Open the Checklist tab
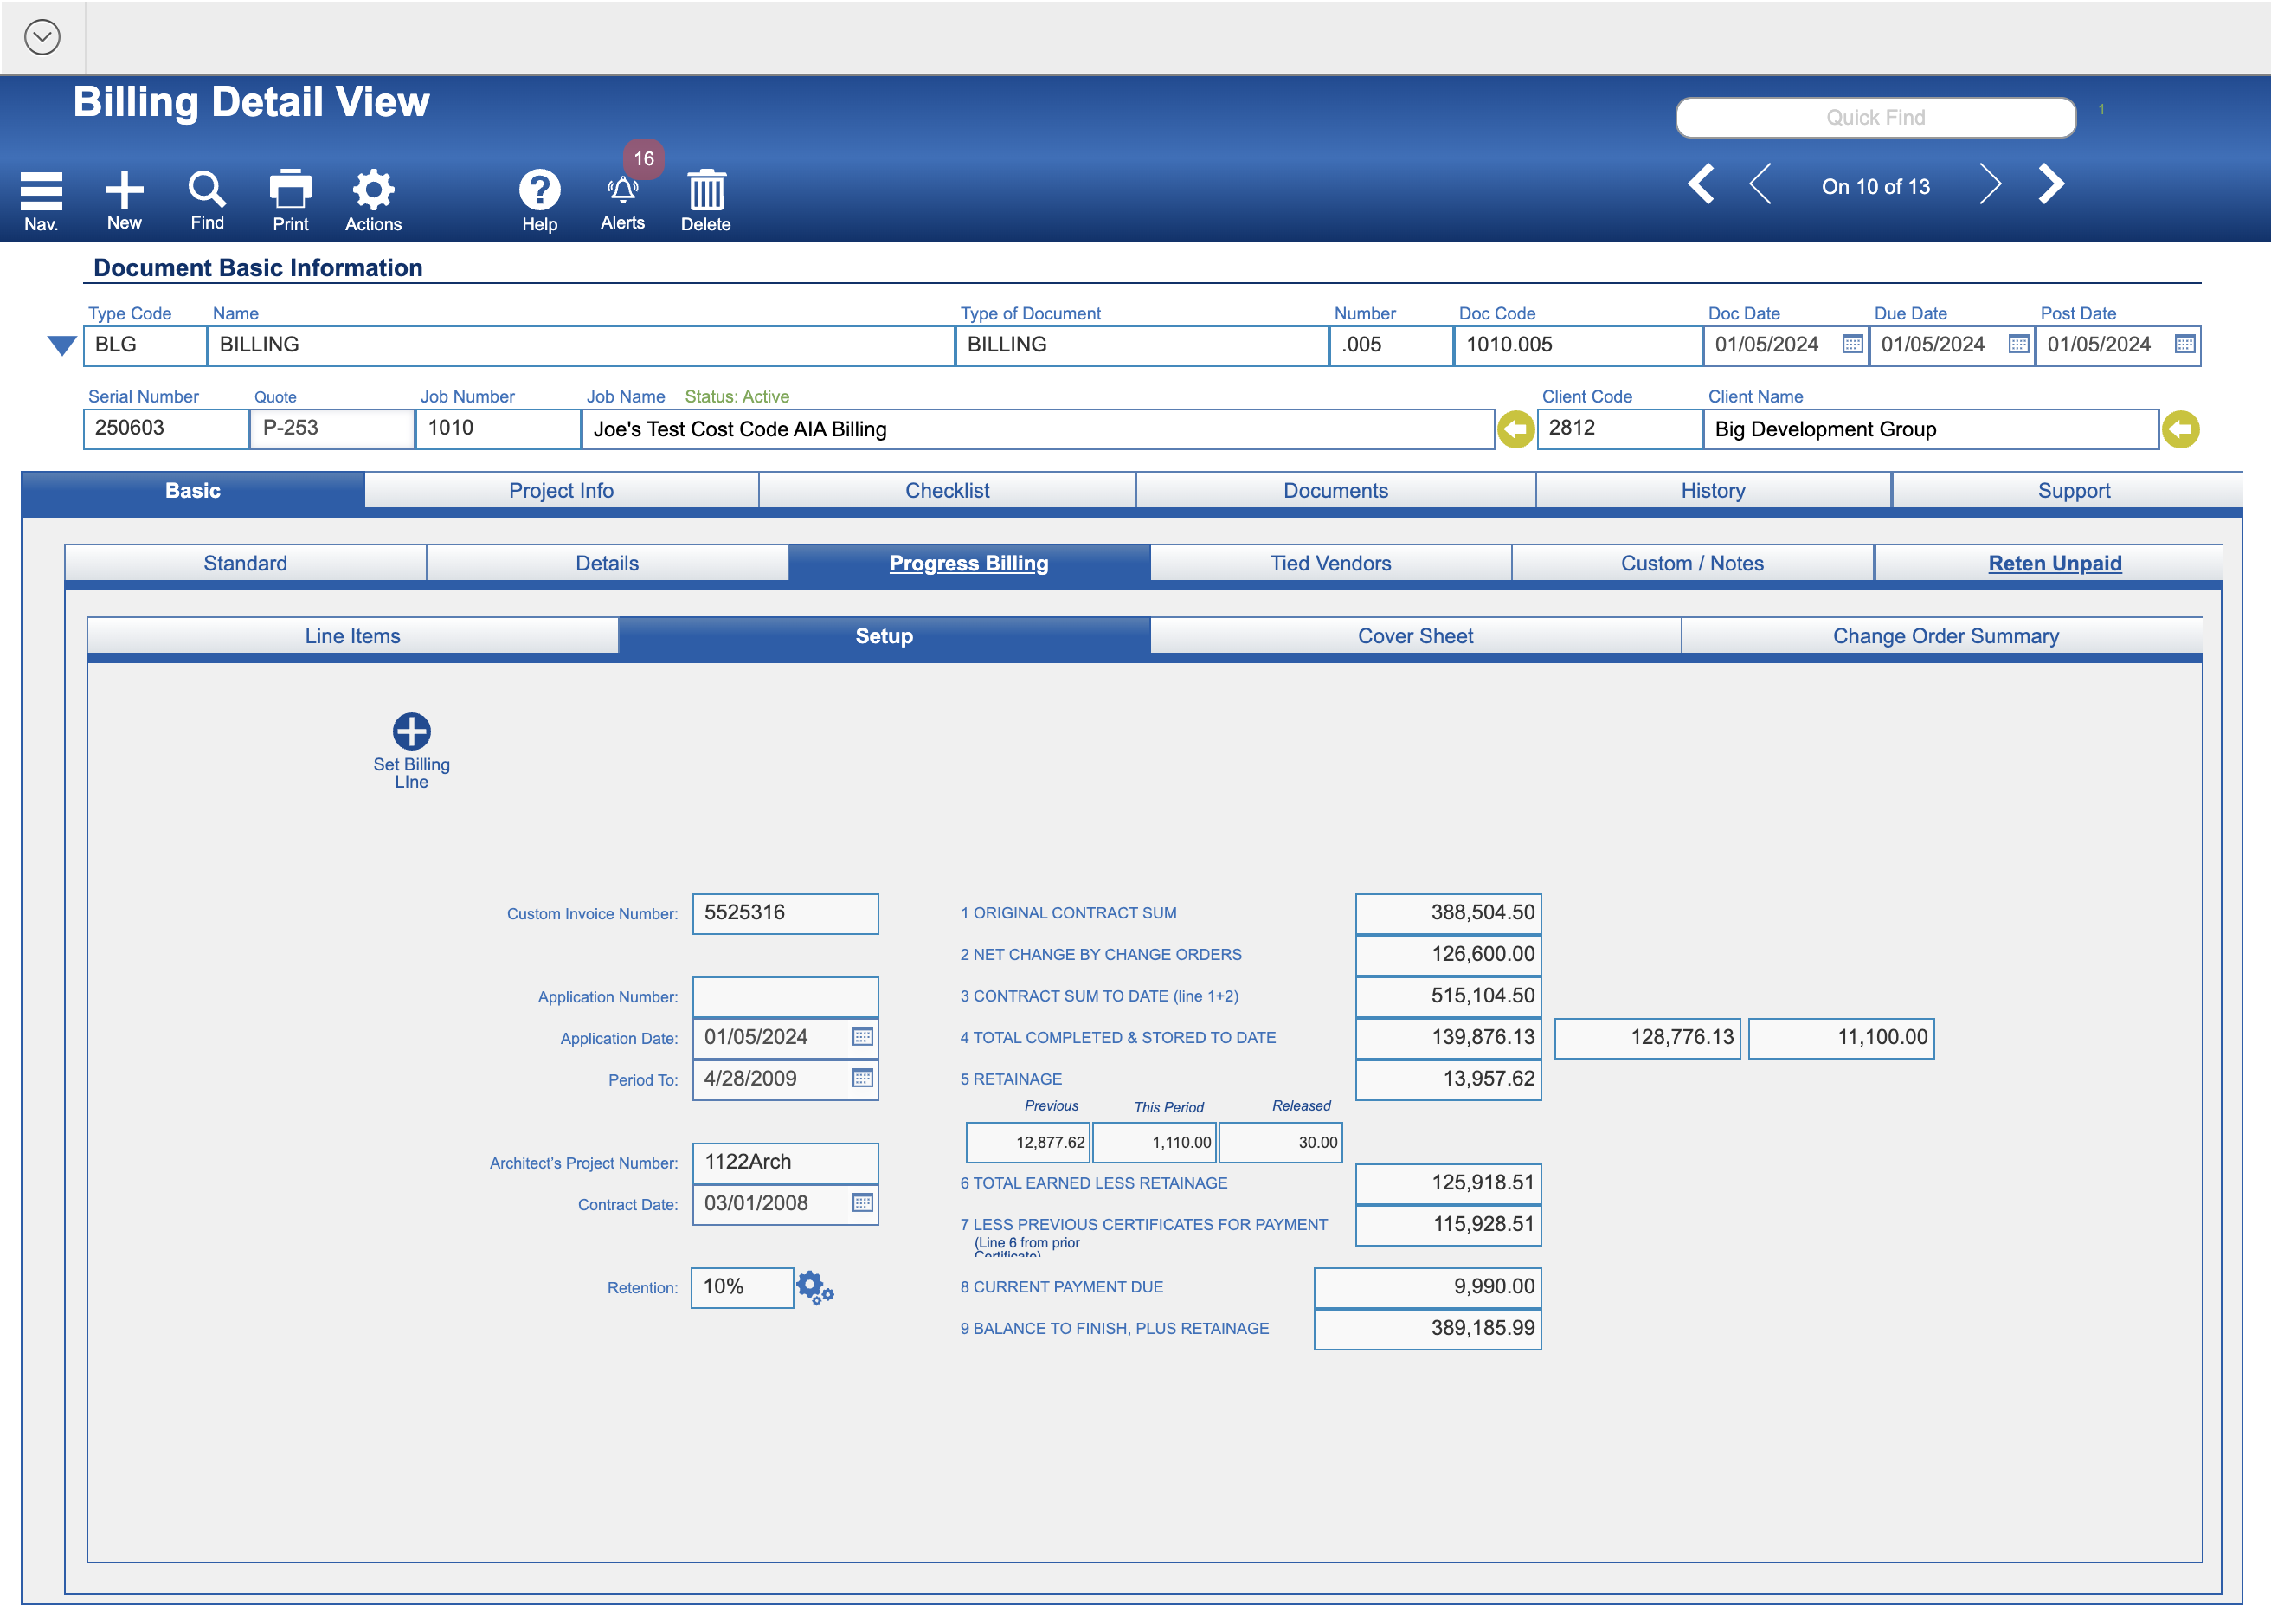 click(947, 491)
